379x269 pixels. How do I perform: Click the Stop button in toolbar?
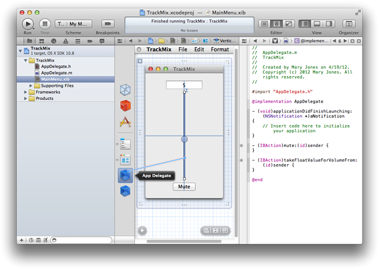coord(45,24)
